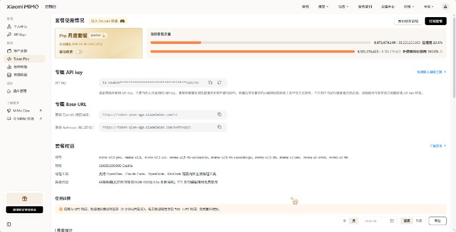Click the calendar icon in date picker

click(392, 221)
